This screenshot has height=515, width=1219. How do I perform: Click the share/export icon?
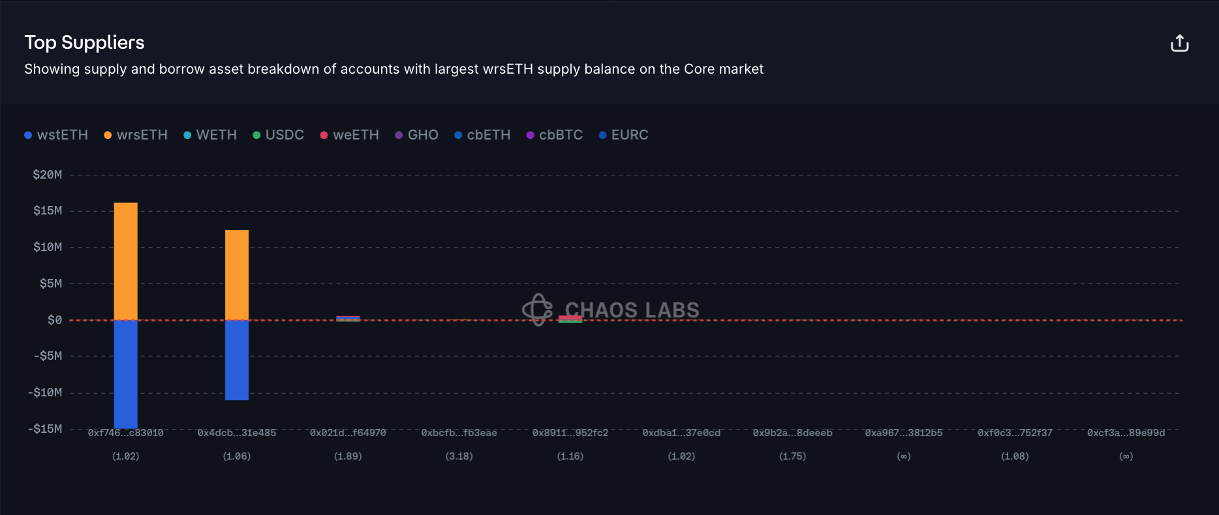point(1179,44)
